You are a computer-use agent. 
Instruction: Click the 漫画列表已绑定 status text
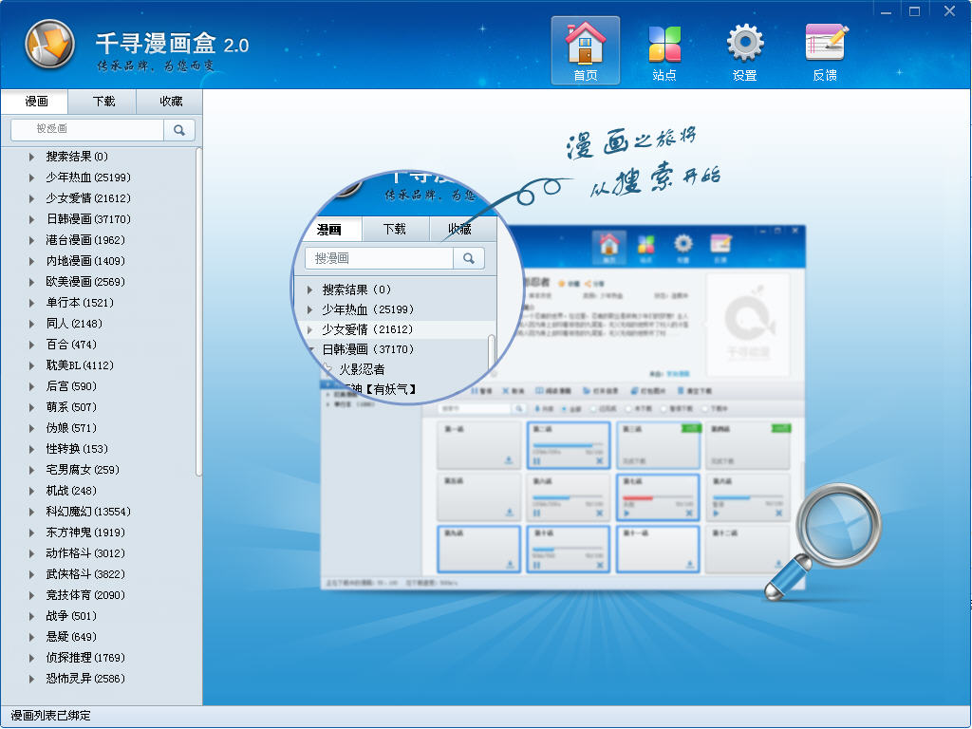[x=51, y=716]
